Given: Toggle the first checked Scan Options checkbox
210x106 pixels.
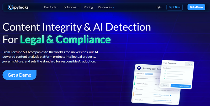Looking at the screenshot, I should (x=165, y=71).
